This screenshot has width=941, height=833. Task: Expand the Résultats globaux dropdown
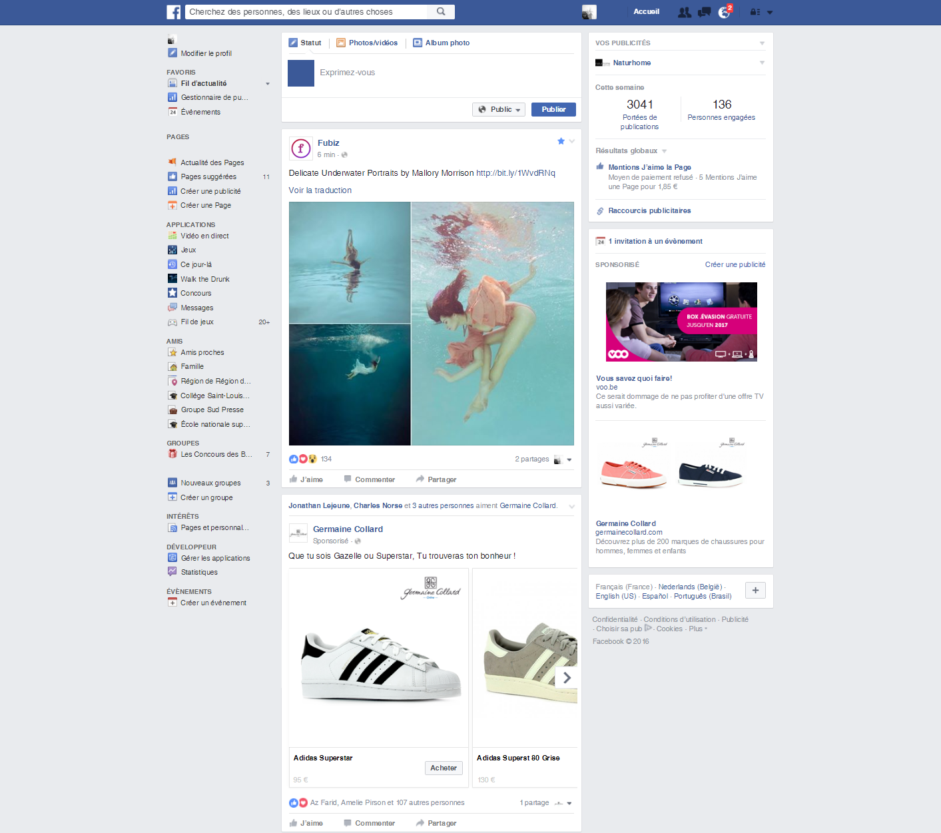[x=664, y=151]
